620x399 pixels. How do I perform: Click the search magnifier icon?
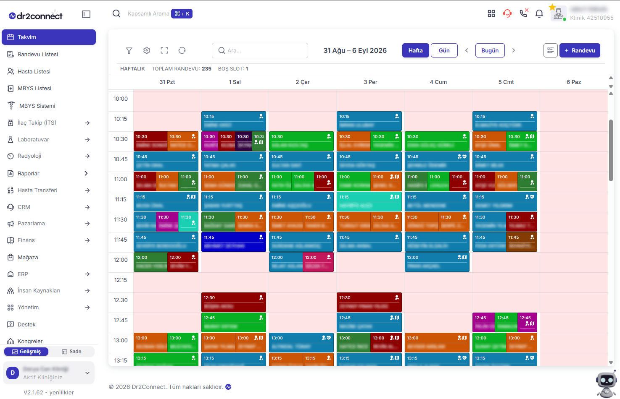[x=116, y=13]
